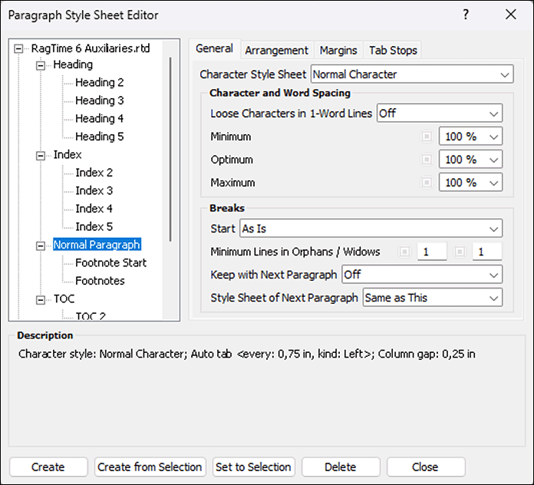Toggle the checkbox beside Optimum spacing
The height and width of the screenshot is (485, 534).
pos(427,160)
